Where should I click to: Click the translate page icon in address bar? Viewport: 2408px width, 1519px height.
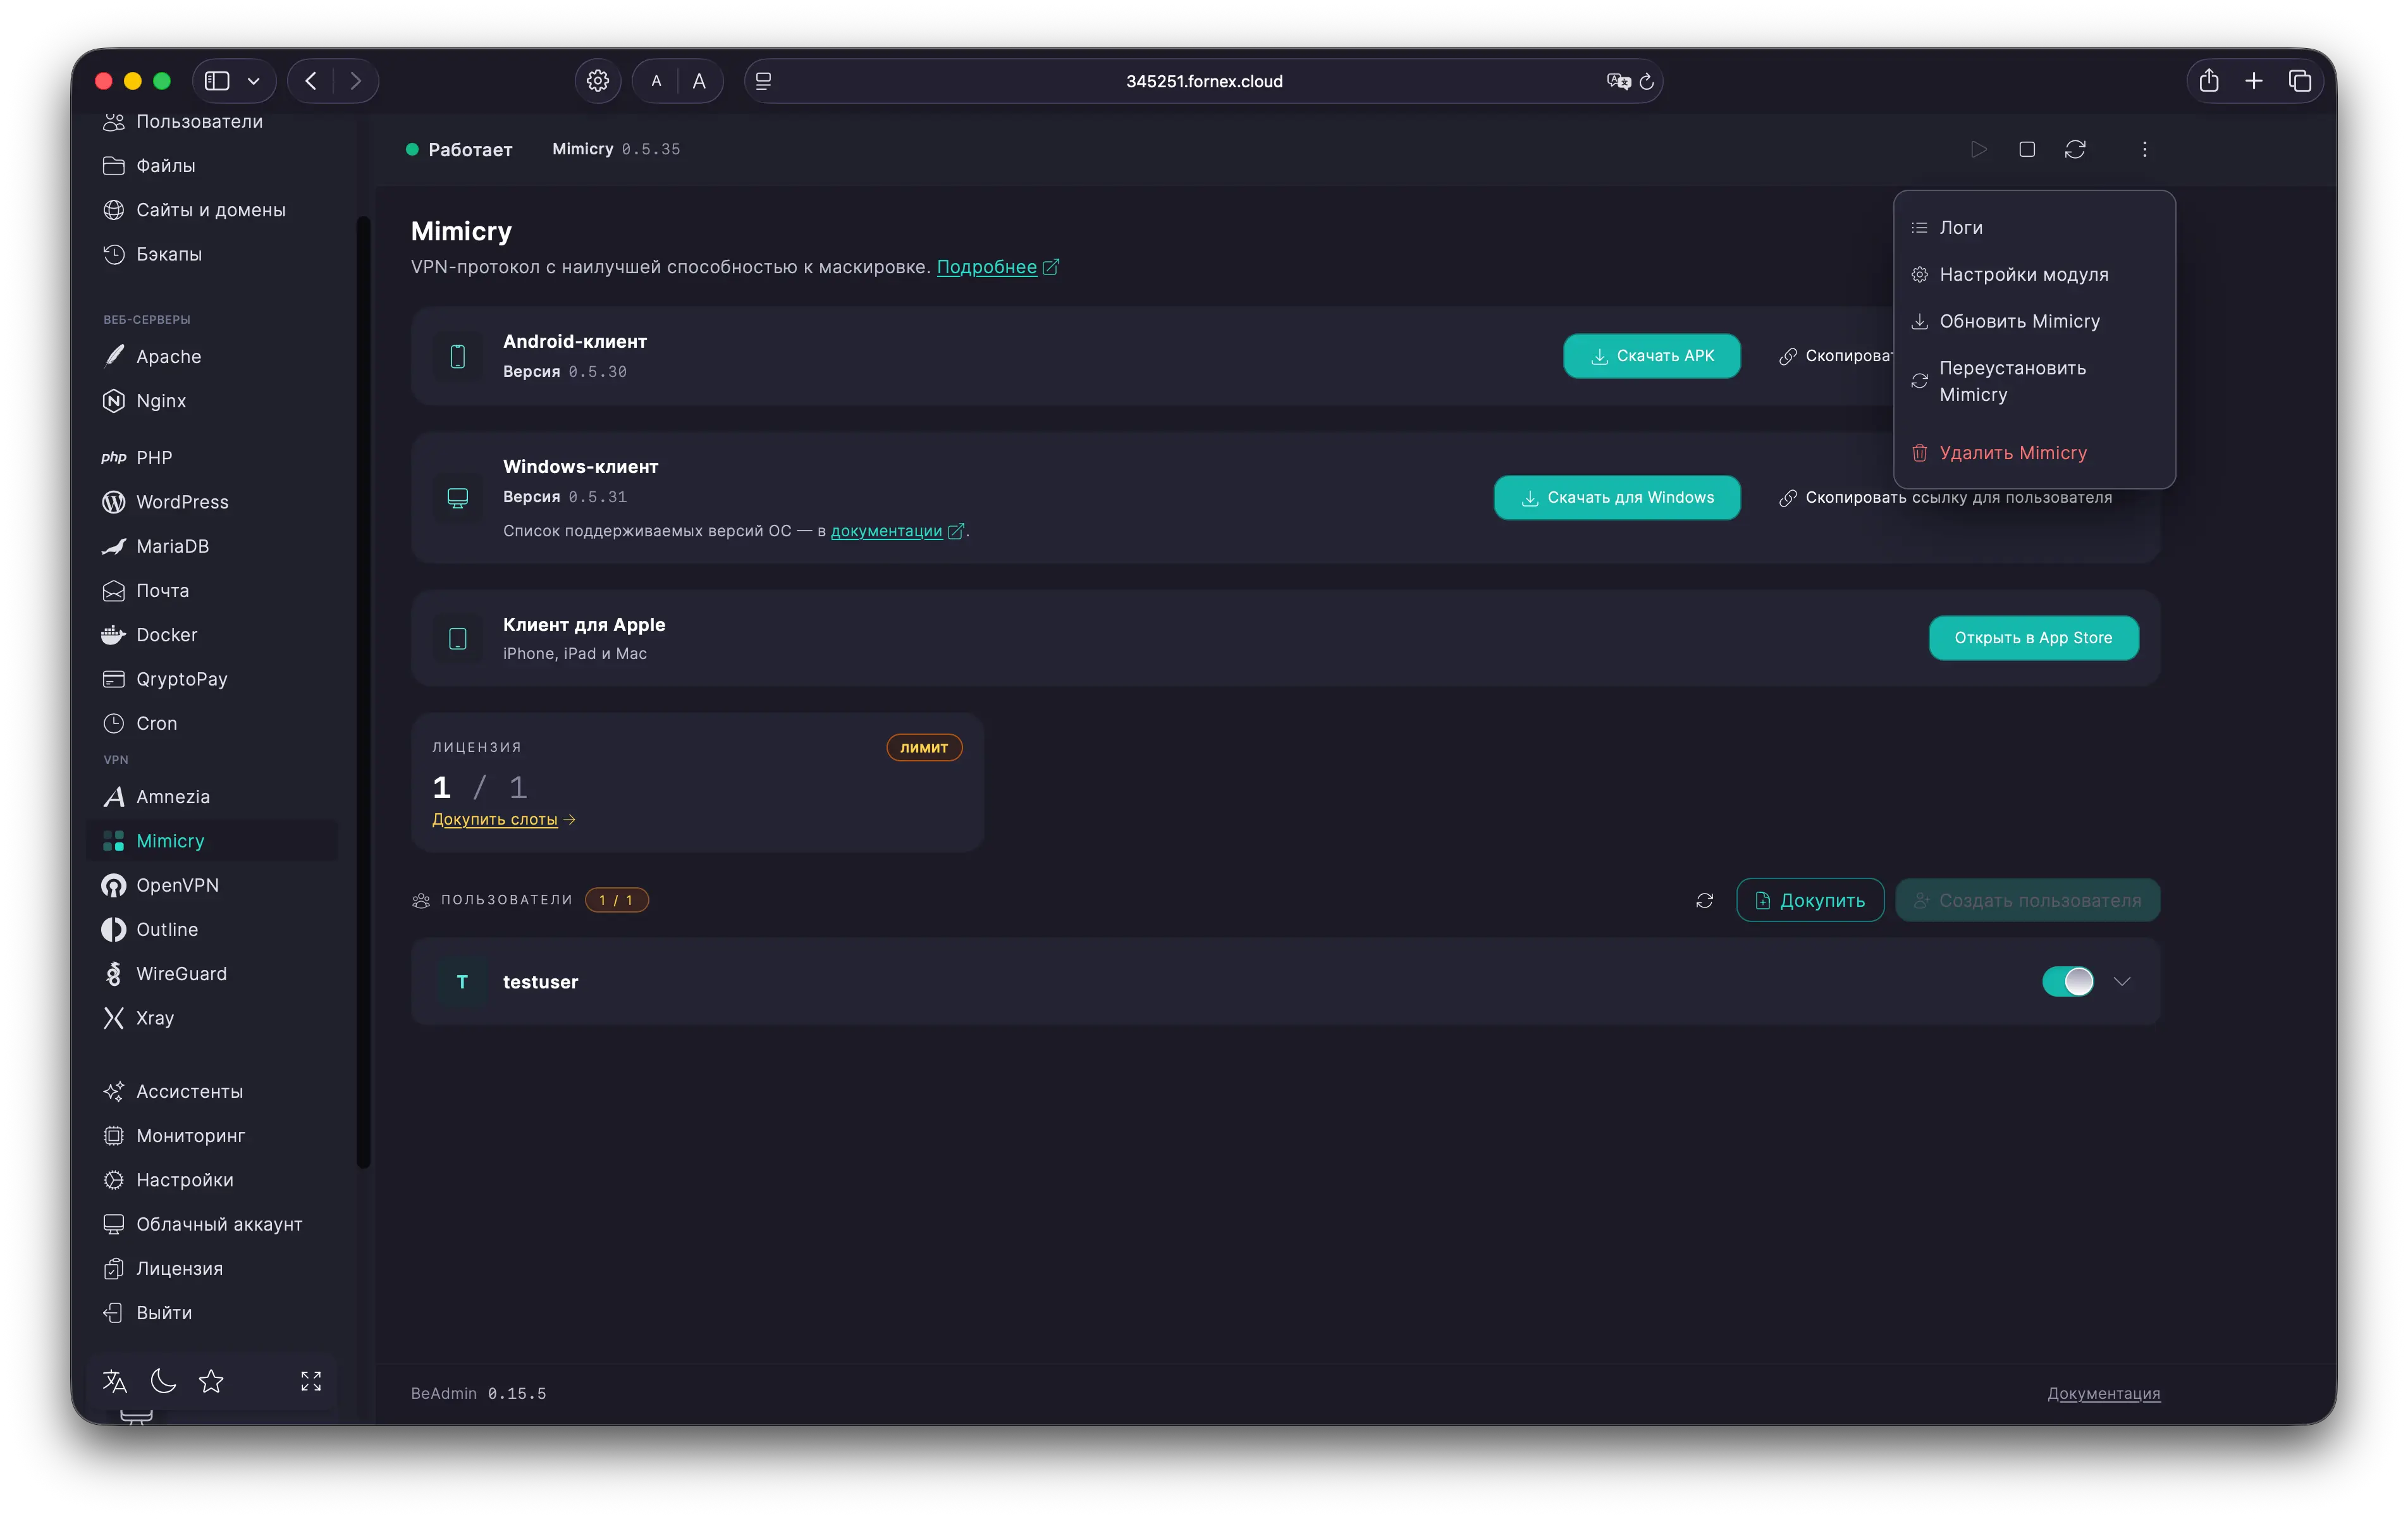pos(1618,81)
